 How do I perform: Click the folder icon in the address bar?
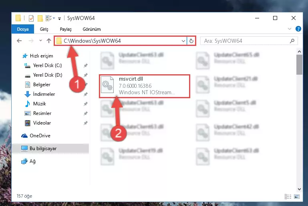point(59,41)
